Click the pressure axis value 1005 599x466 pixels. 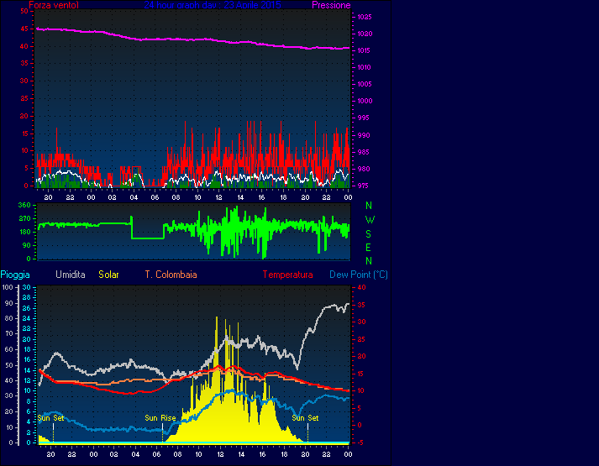click(365, 84)
